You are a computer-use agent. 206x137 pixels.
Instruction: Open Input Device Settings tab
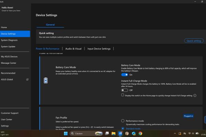[x=99, y=49]
